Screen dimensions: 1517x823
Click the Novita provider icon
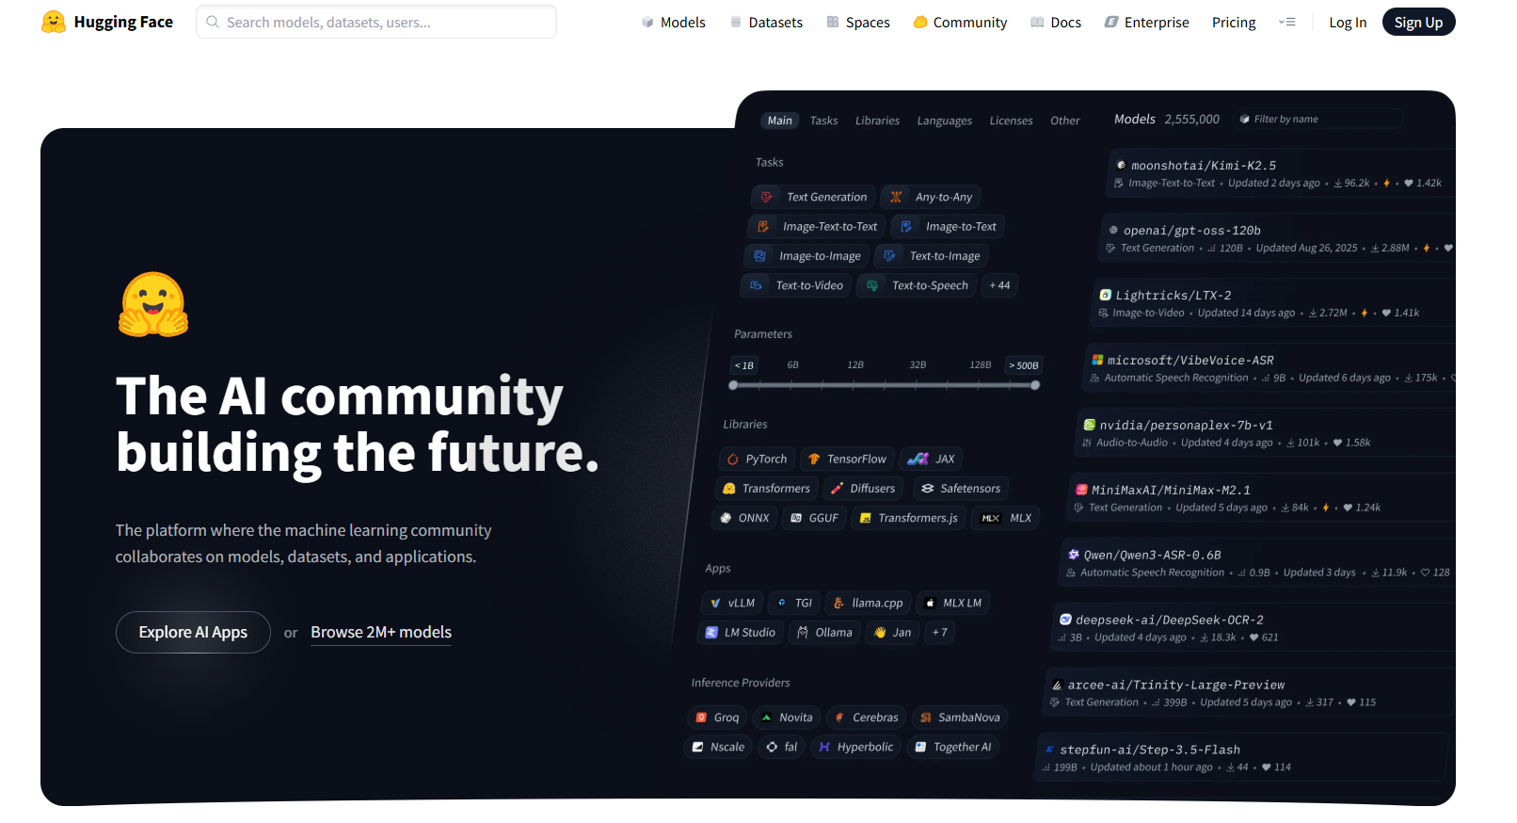click(x=767, y=718)
